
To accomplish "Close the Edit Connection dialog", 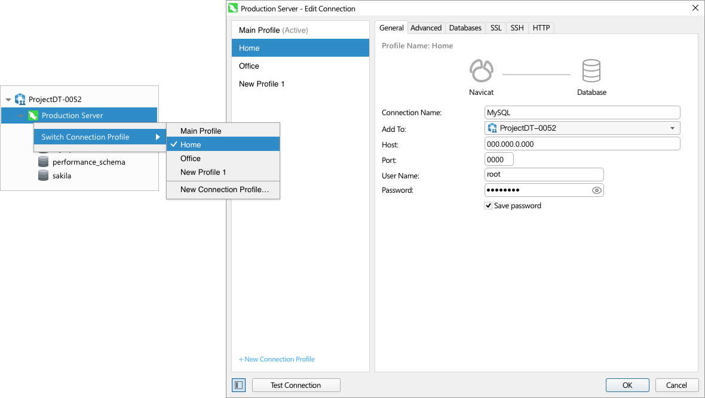I will pyautogui.click(x=695, y=8).
